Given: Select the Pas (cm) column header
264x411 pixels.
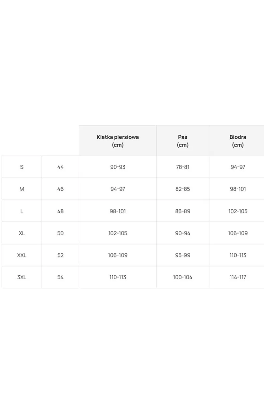Looking at the screenshot, I should 183,141.
